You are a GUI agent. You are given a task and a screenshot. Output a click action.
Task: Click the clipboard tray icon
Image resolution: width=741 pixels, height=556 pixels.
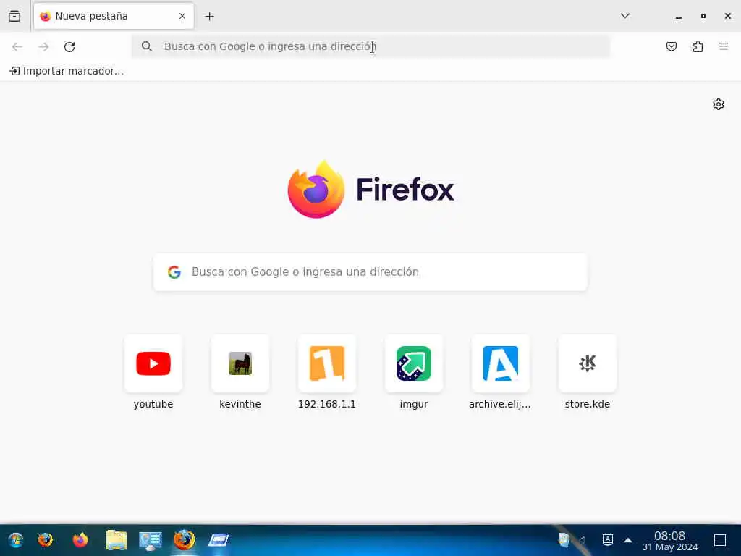[564, 539]
